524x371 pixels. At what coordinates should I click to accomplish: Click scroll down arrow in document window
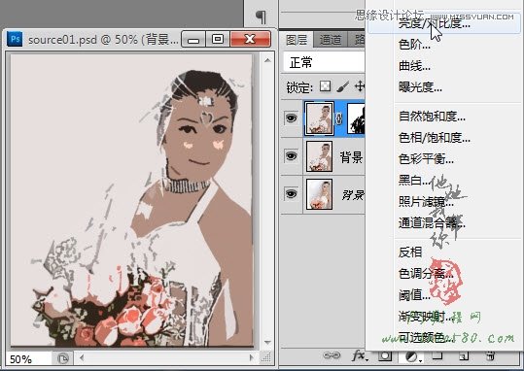pos(267,342)
